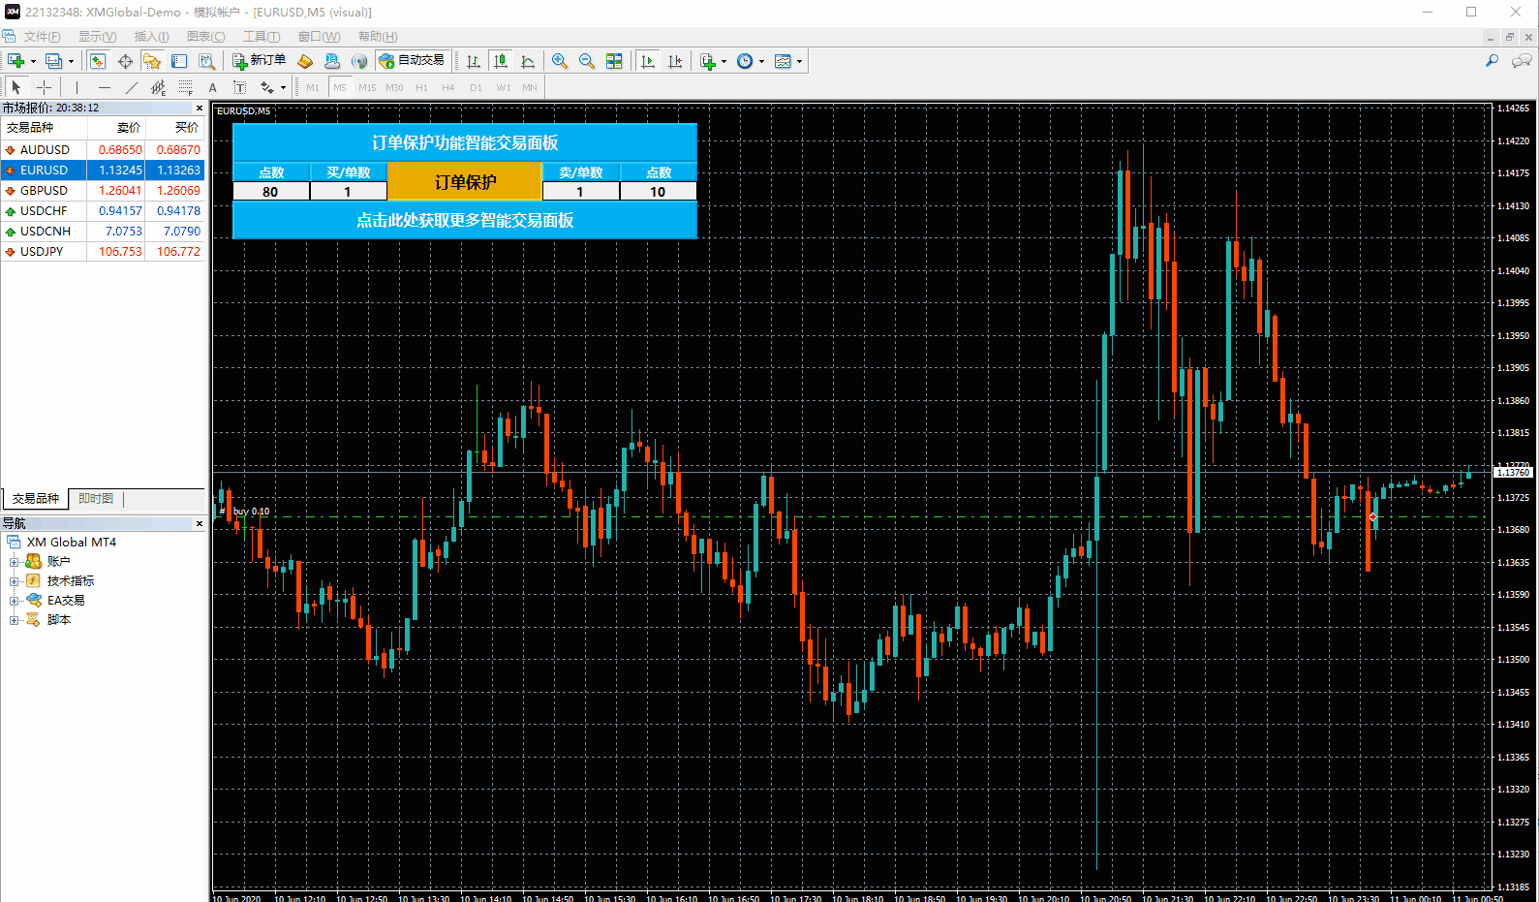
Task: Open the 图表 (Charts) menu
Action: [205, 37]
